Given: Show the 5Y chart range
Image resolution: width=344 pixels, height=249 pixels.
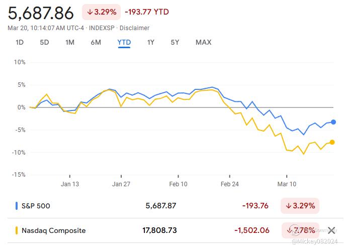Looking at the screenshot, I should (175, 42).
